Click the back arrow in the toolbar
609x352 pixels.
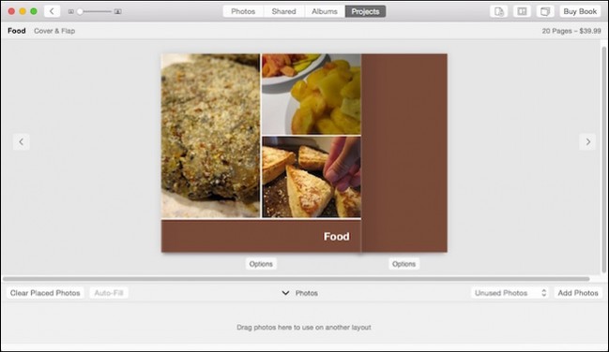click(x=52, y=11)
